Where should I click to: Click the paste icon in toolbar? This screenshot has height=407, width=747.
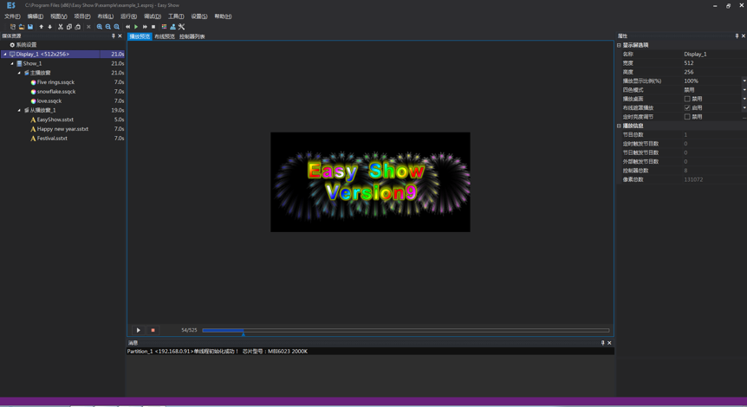[78, 27]
